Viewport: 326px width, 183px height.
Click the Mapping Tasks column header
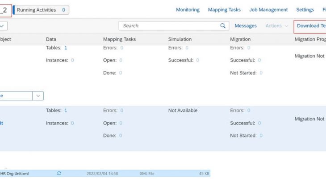(x=119, y=39)
